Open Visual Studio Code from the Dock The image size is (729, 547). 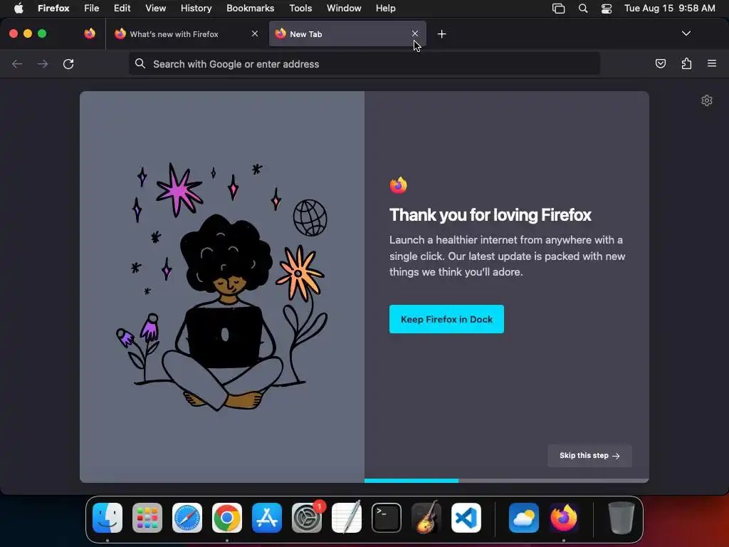click(466, 517)
